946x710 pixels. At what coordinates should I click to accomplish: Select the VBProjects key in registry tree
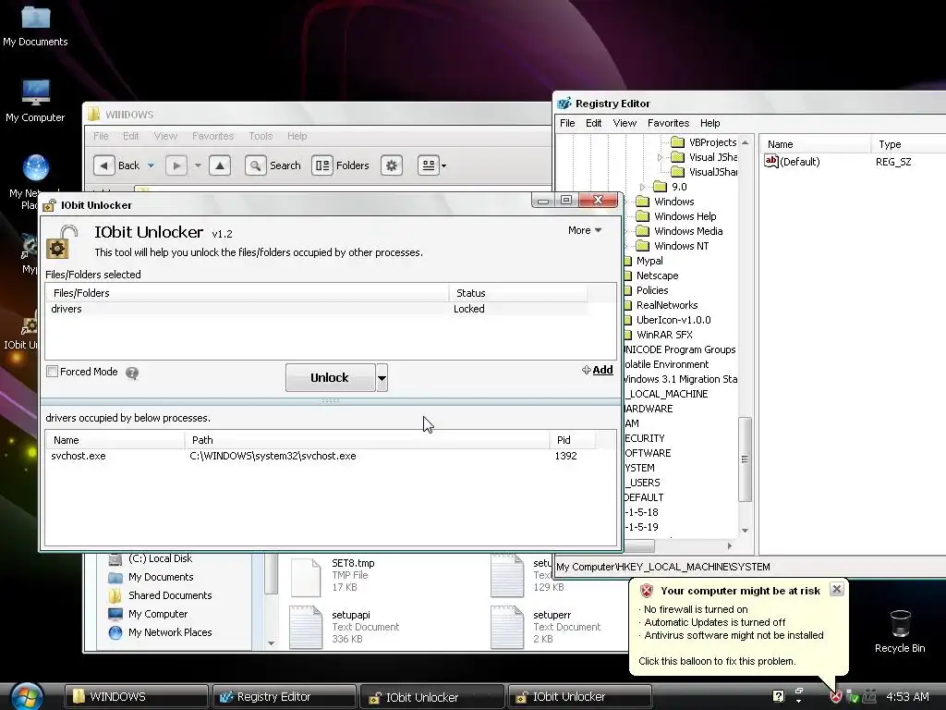click(x=712, y=142)
